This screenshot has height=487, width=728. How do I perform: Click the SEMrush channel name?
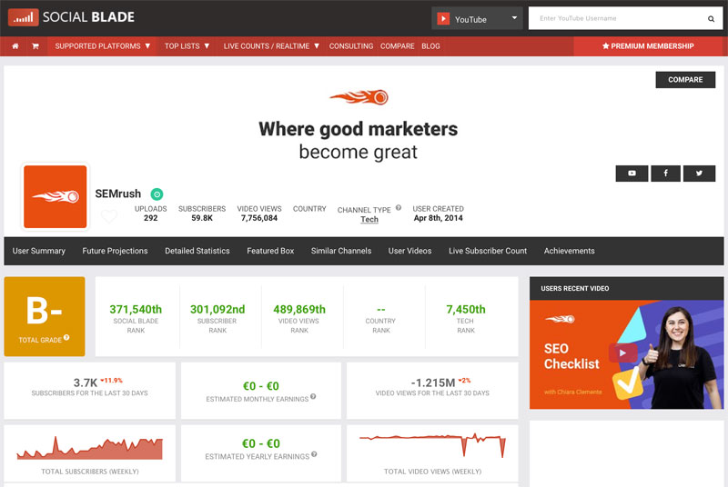pyautogui.click(x=118, y=194)
